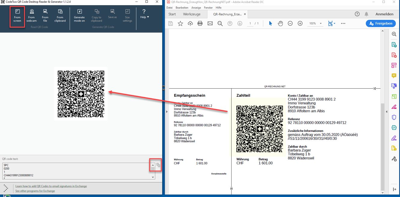Print the PDF using the printer icon

pos(200,23)
